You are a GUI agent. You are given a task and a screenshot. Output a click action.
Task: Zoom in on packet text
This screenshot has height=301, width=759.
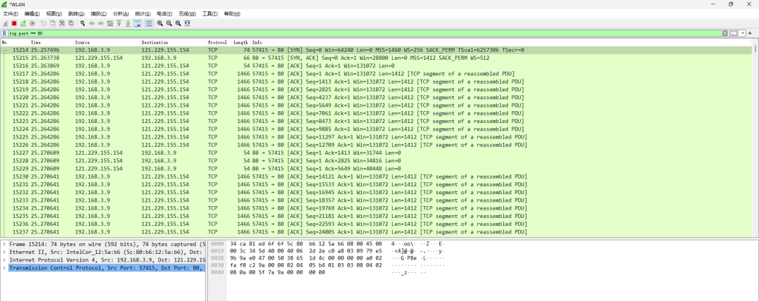[x=160, y=23]
